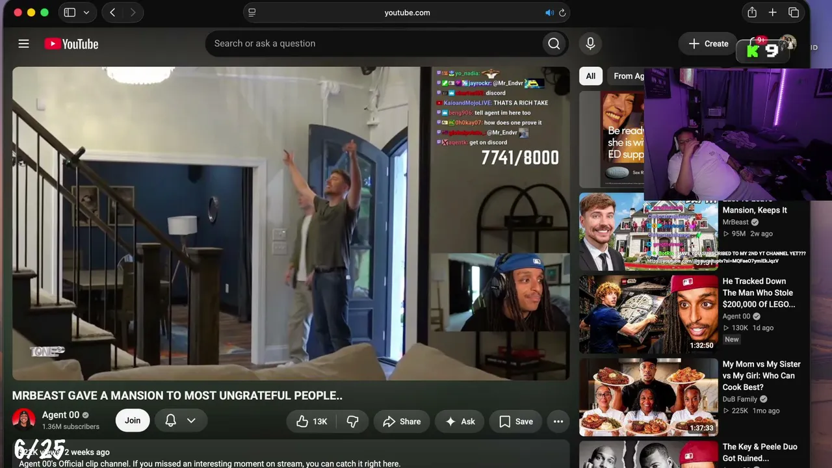Join the Agent 00 channel membership
The width and height of the screenshot is (832, 468).
pos(133,421)
